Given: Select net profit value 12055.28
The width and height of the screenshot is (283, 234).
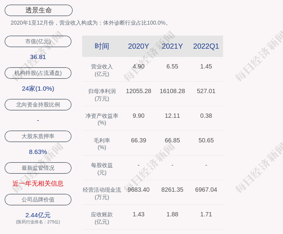Looking at the screenshot, I should (x=138, y=91).
